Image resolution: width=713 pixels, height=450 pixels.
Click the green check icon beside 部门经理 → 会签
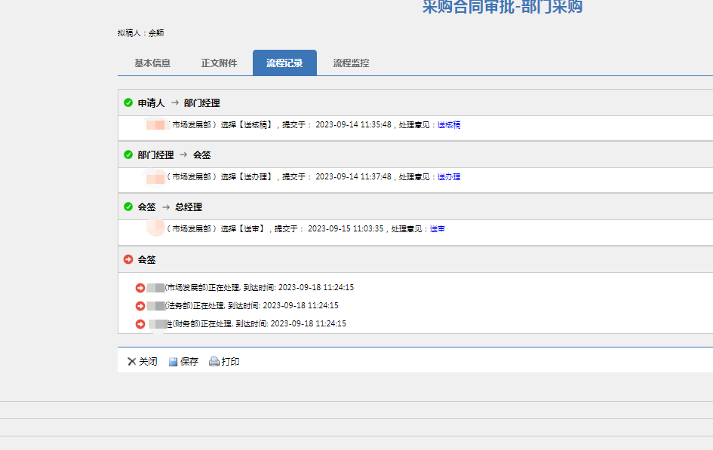click(128, 155)
